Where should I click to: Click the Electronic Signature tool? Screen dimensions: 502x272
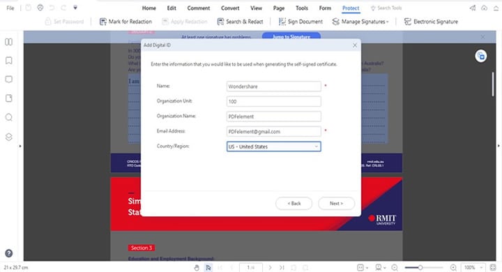tap(431, 22)
